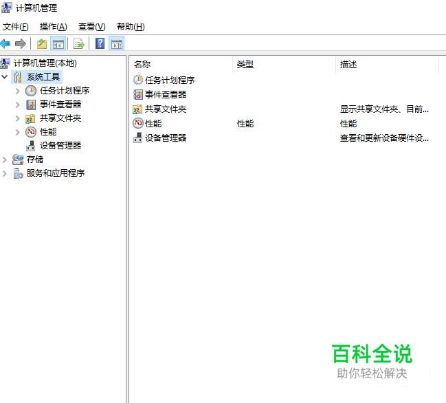Screen dimensions: 446x403
Task: Toggle Show/Hide Console Tree toolbar icon
Action: point(58,44)
